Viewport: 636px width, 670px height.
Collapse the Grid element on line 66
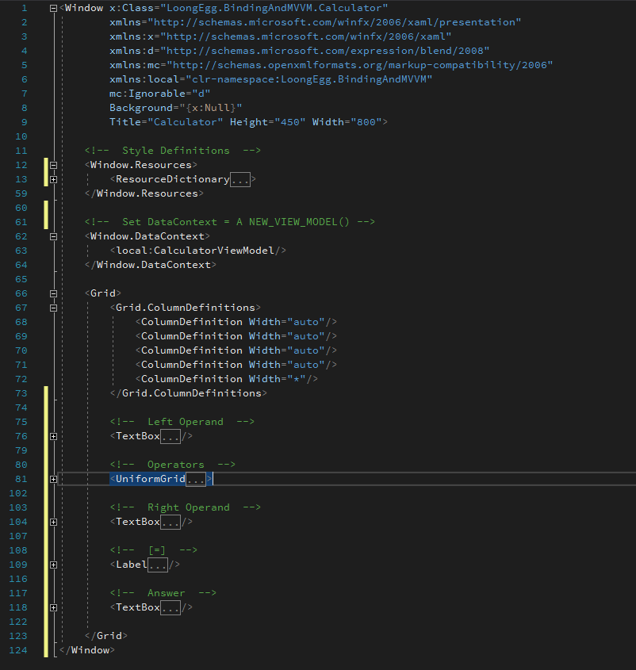tap(53, 293)
